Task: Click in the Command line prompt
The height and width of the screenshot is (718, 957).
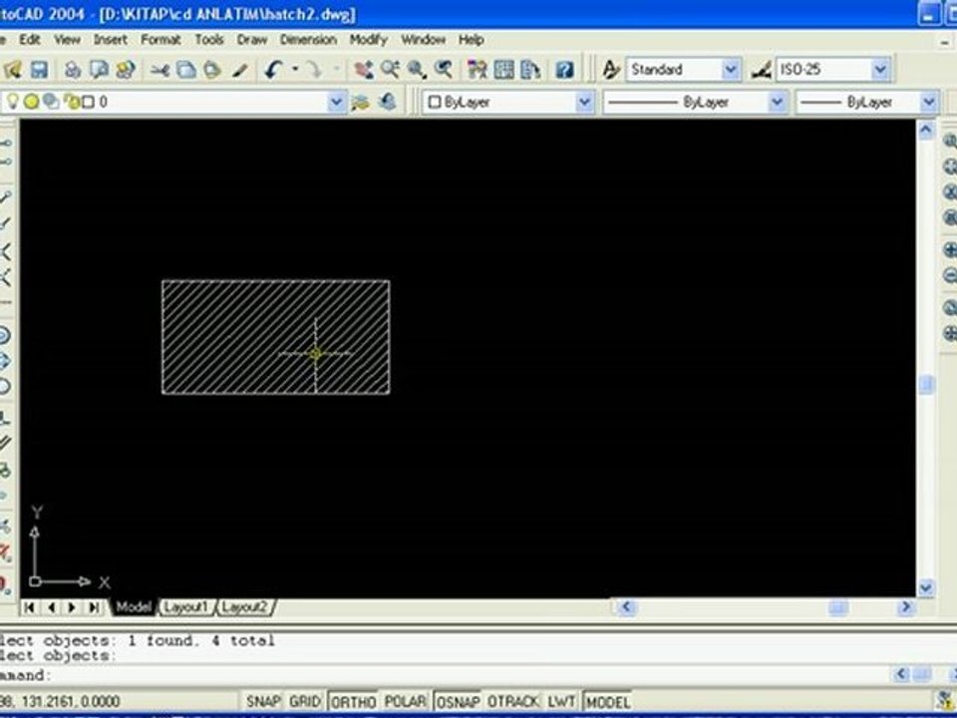Action: pos(446,675)
